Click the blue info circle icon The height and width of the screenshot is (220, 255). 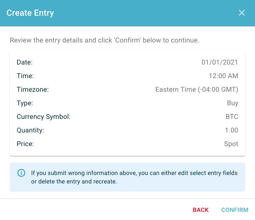pos(21,173)
